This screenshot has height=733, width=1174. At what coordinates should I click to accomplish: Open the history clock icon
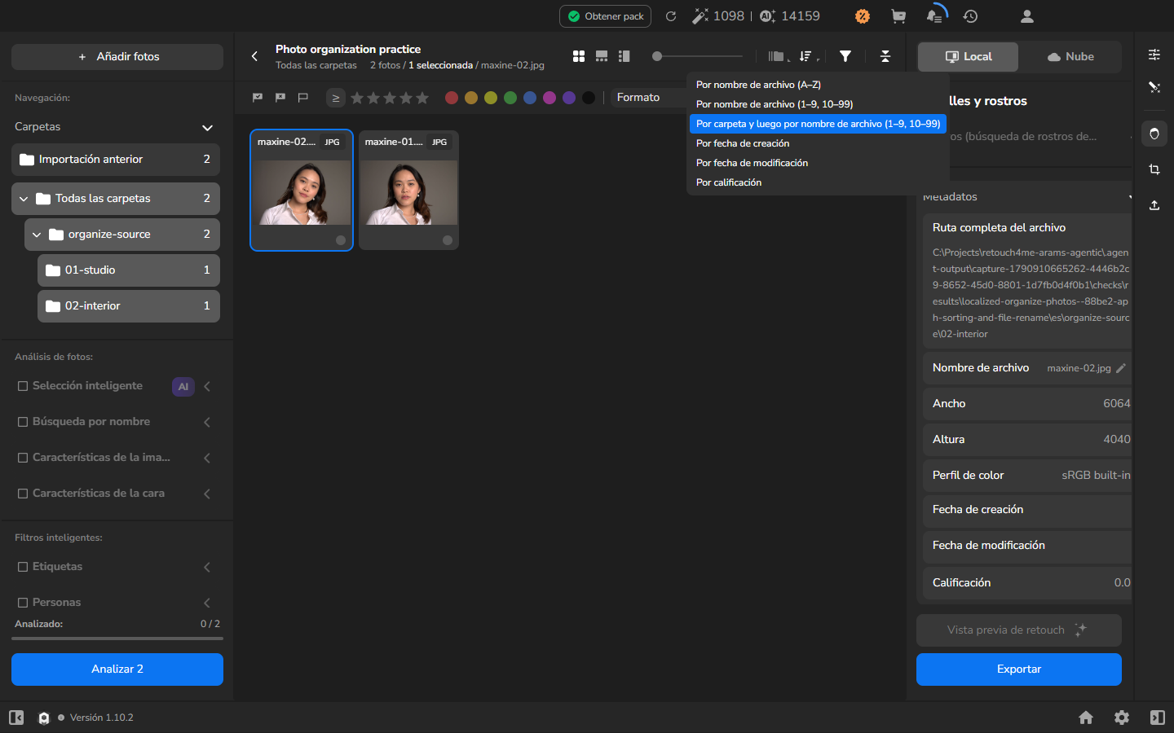pos(970,16)
